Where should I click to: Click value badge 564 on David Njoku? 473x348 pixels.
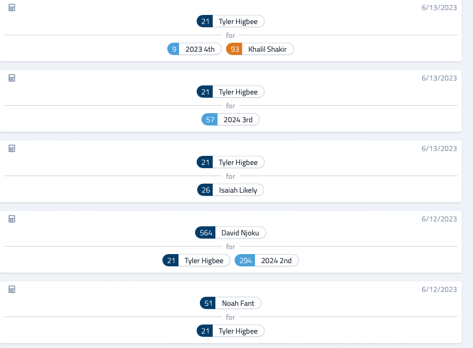(x=205, y=233)
